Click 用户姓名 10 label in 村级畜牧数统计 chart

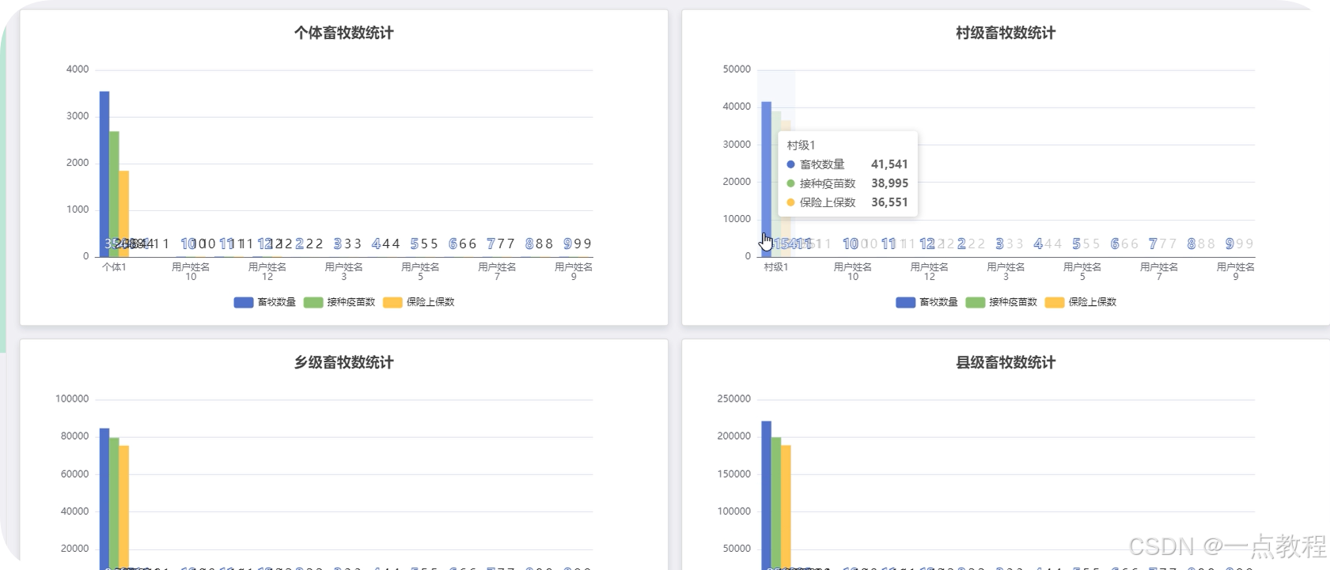(853, 272)
